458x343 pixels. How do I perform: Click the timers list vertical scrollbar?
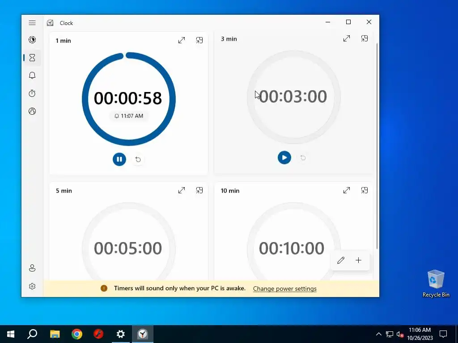tap(377, 146)
